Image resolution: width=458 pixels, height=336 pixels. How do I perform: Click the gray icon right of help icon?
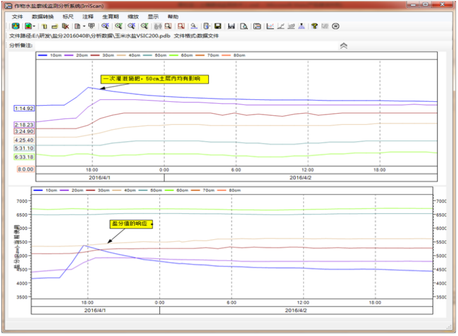click(325, 26)
